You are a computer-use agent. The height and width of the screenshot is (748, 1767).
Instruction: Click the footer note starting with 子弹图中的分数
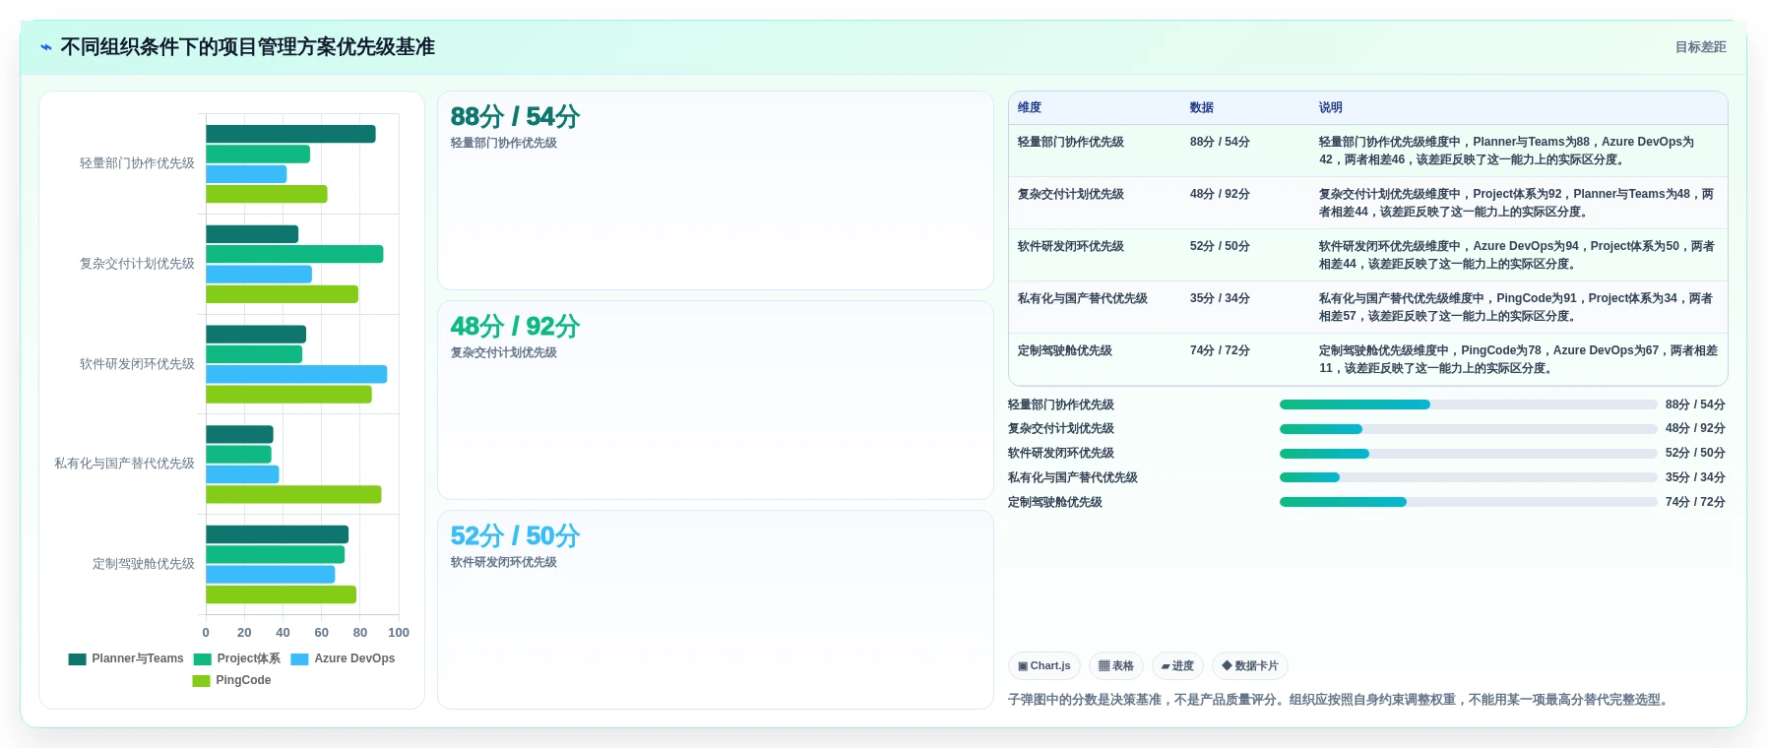[1340, 700]
